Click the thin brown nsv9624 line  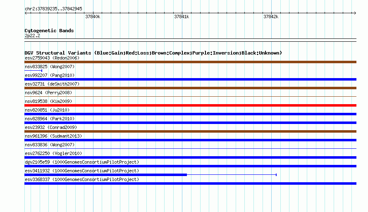190,96
